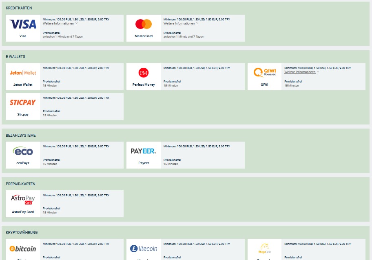Select the MasterCard logo
Viewport: 372px width, 260px height.
(x=144, y=24)
